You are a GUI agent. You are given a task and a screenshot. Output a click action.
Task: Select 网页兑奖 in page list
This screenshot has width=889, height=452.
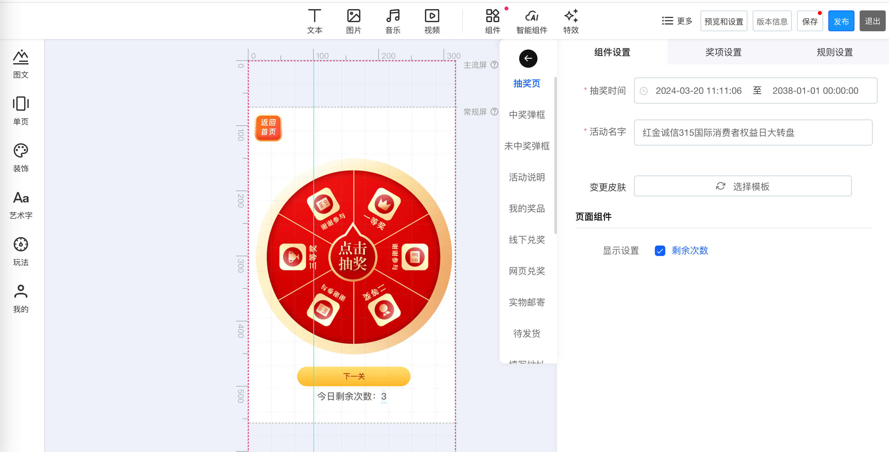527,271
